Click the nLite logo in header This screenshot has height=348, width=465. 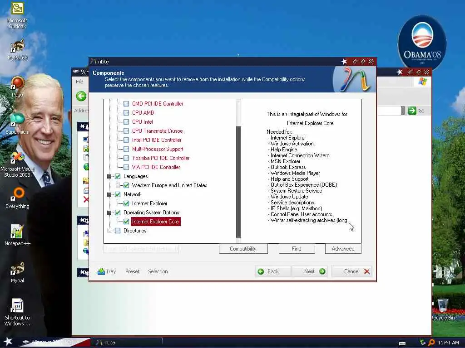click(x=354, y=79)
